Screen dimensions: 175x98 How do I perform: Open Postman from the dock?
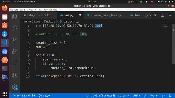[x=5, y=60]
